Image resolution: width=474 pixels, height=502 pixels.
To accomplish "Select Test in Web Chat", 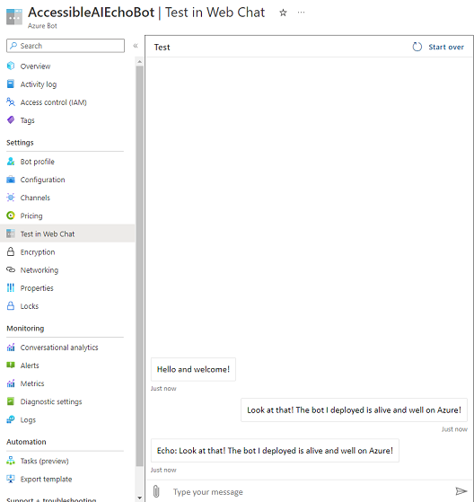I will click(x=48, y=234).
